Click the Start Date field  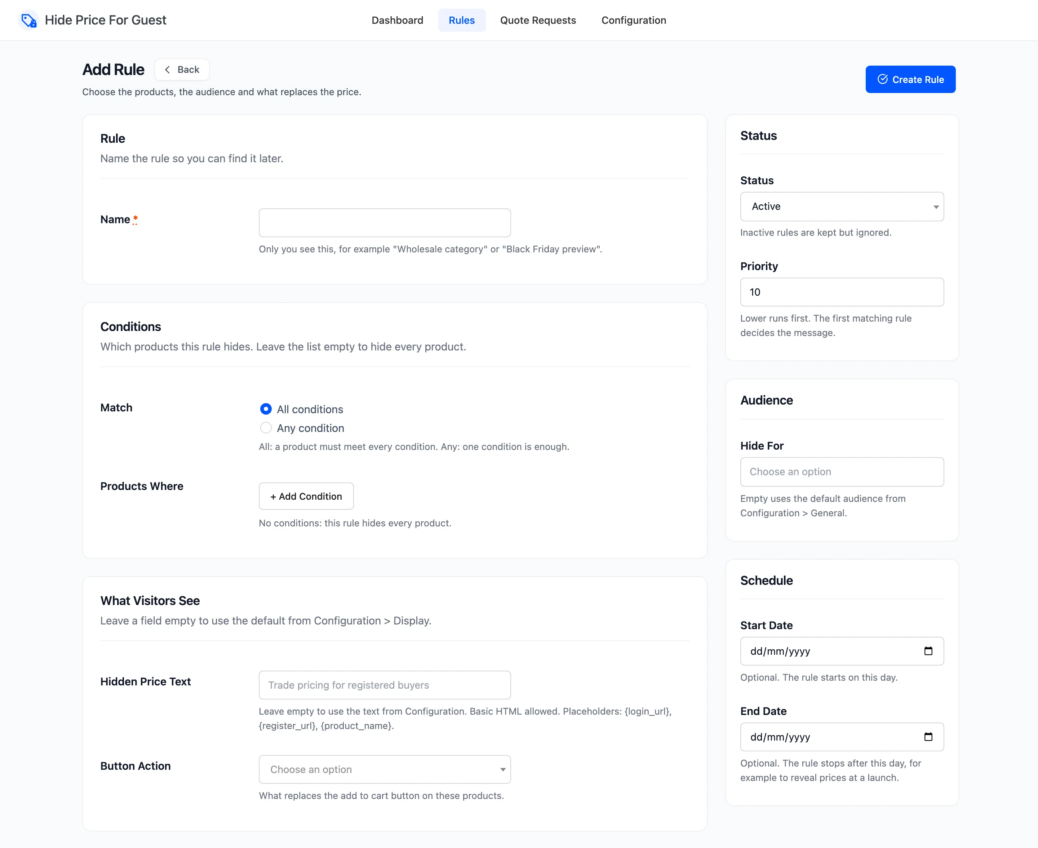(x=842, y=651)
